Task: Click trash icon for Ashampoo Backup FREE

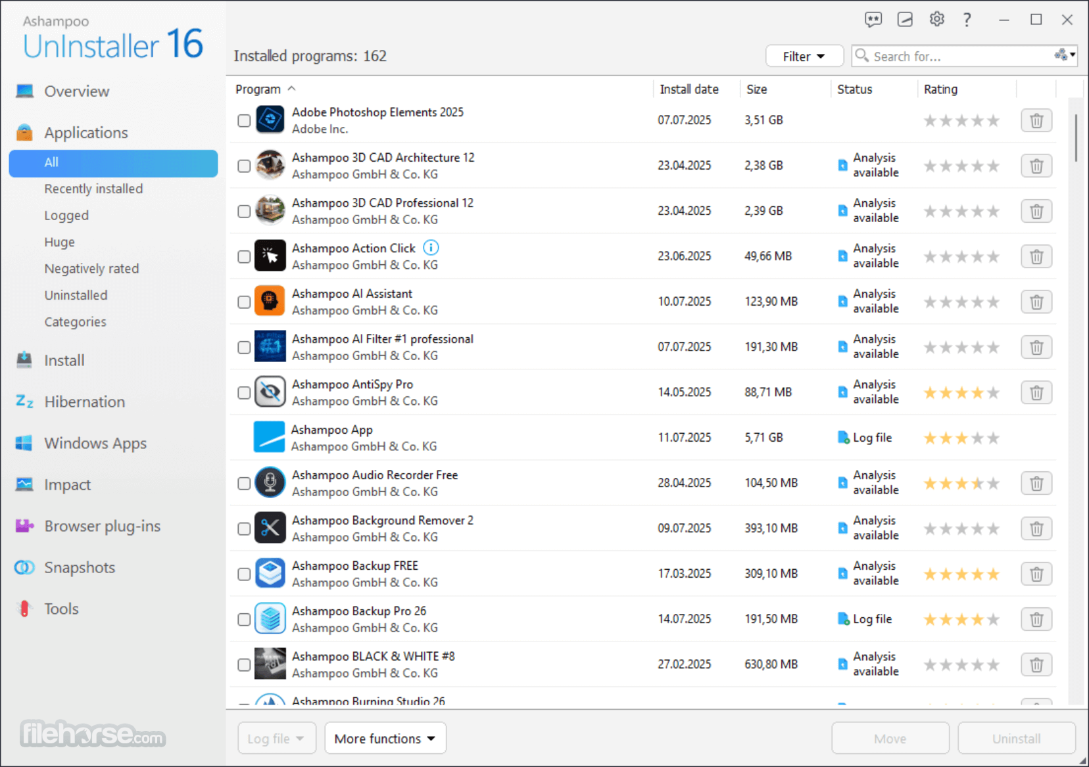Action: pos(1036,574)
